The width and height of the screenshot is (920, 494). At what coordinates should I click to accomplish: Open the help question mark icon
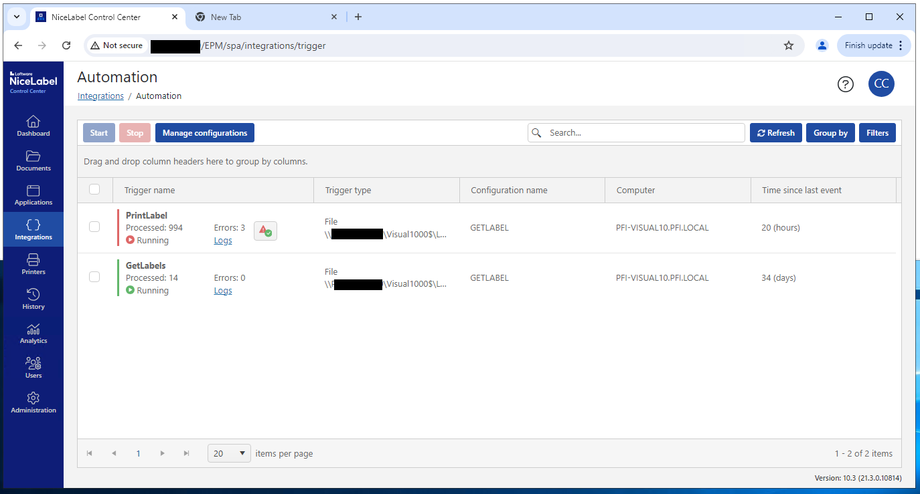click(x=846, y=84)
